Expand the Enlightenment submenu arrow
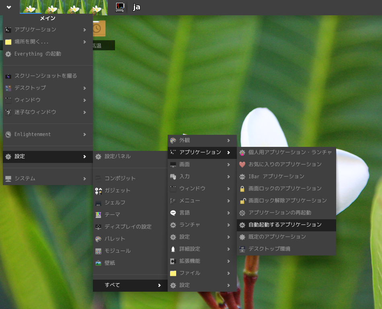The height and width of the screenshot is (309, 382). click(x=84, y=134)
